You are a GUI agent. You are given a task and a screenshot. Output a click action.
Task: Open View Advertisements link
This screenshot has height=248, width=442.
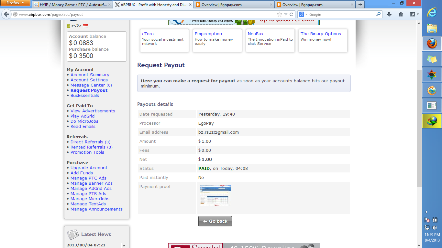[x=93, y=111]
